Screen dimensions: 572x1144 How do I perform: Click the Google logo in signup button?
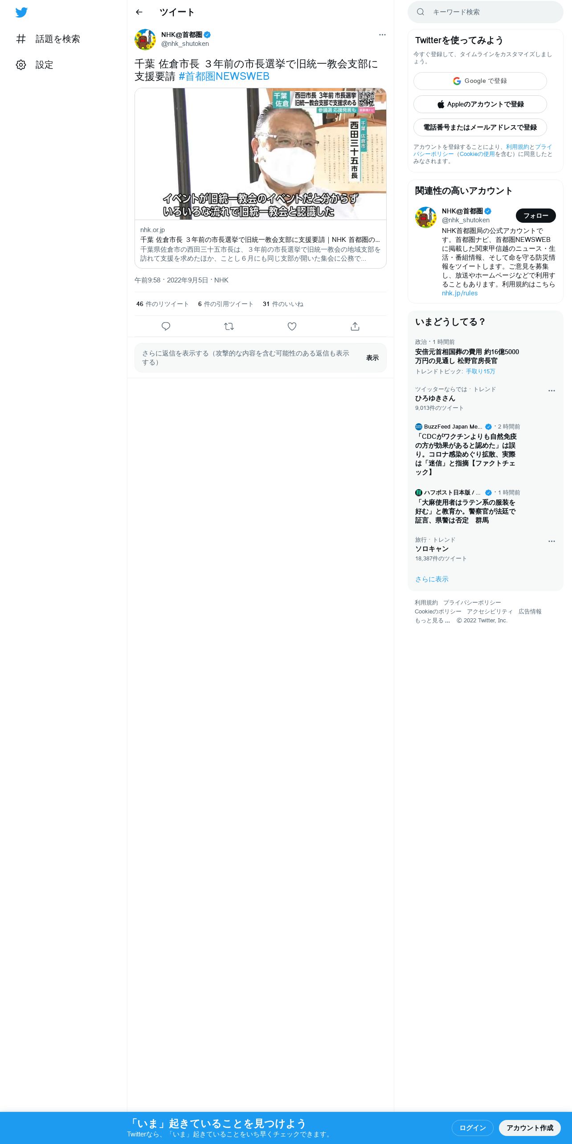click(457, 81)
